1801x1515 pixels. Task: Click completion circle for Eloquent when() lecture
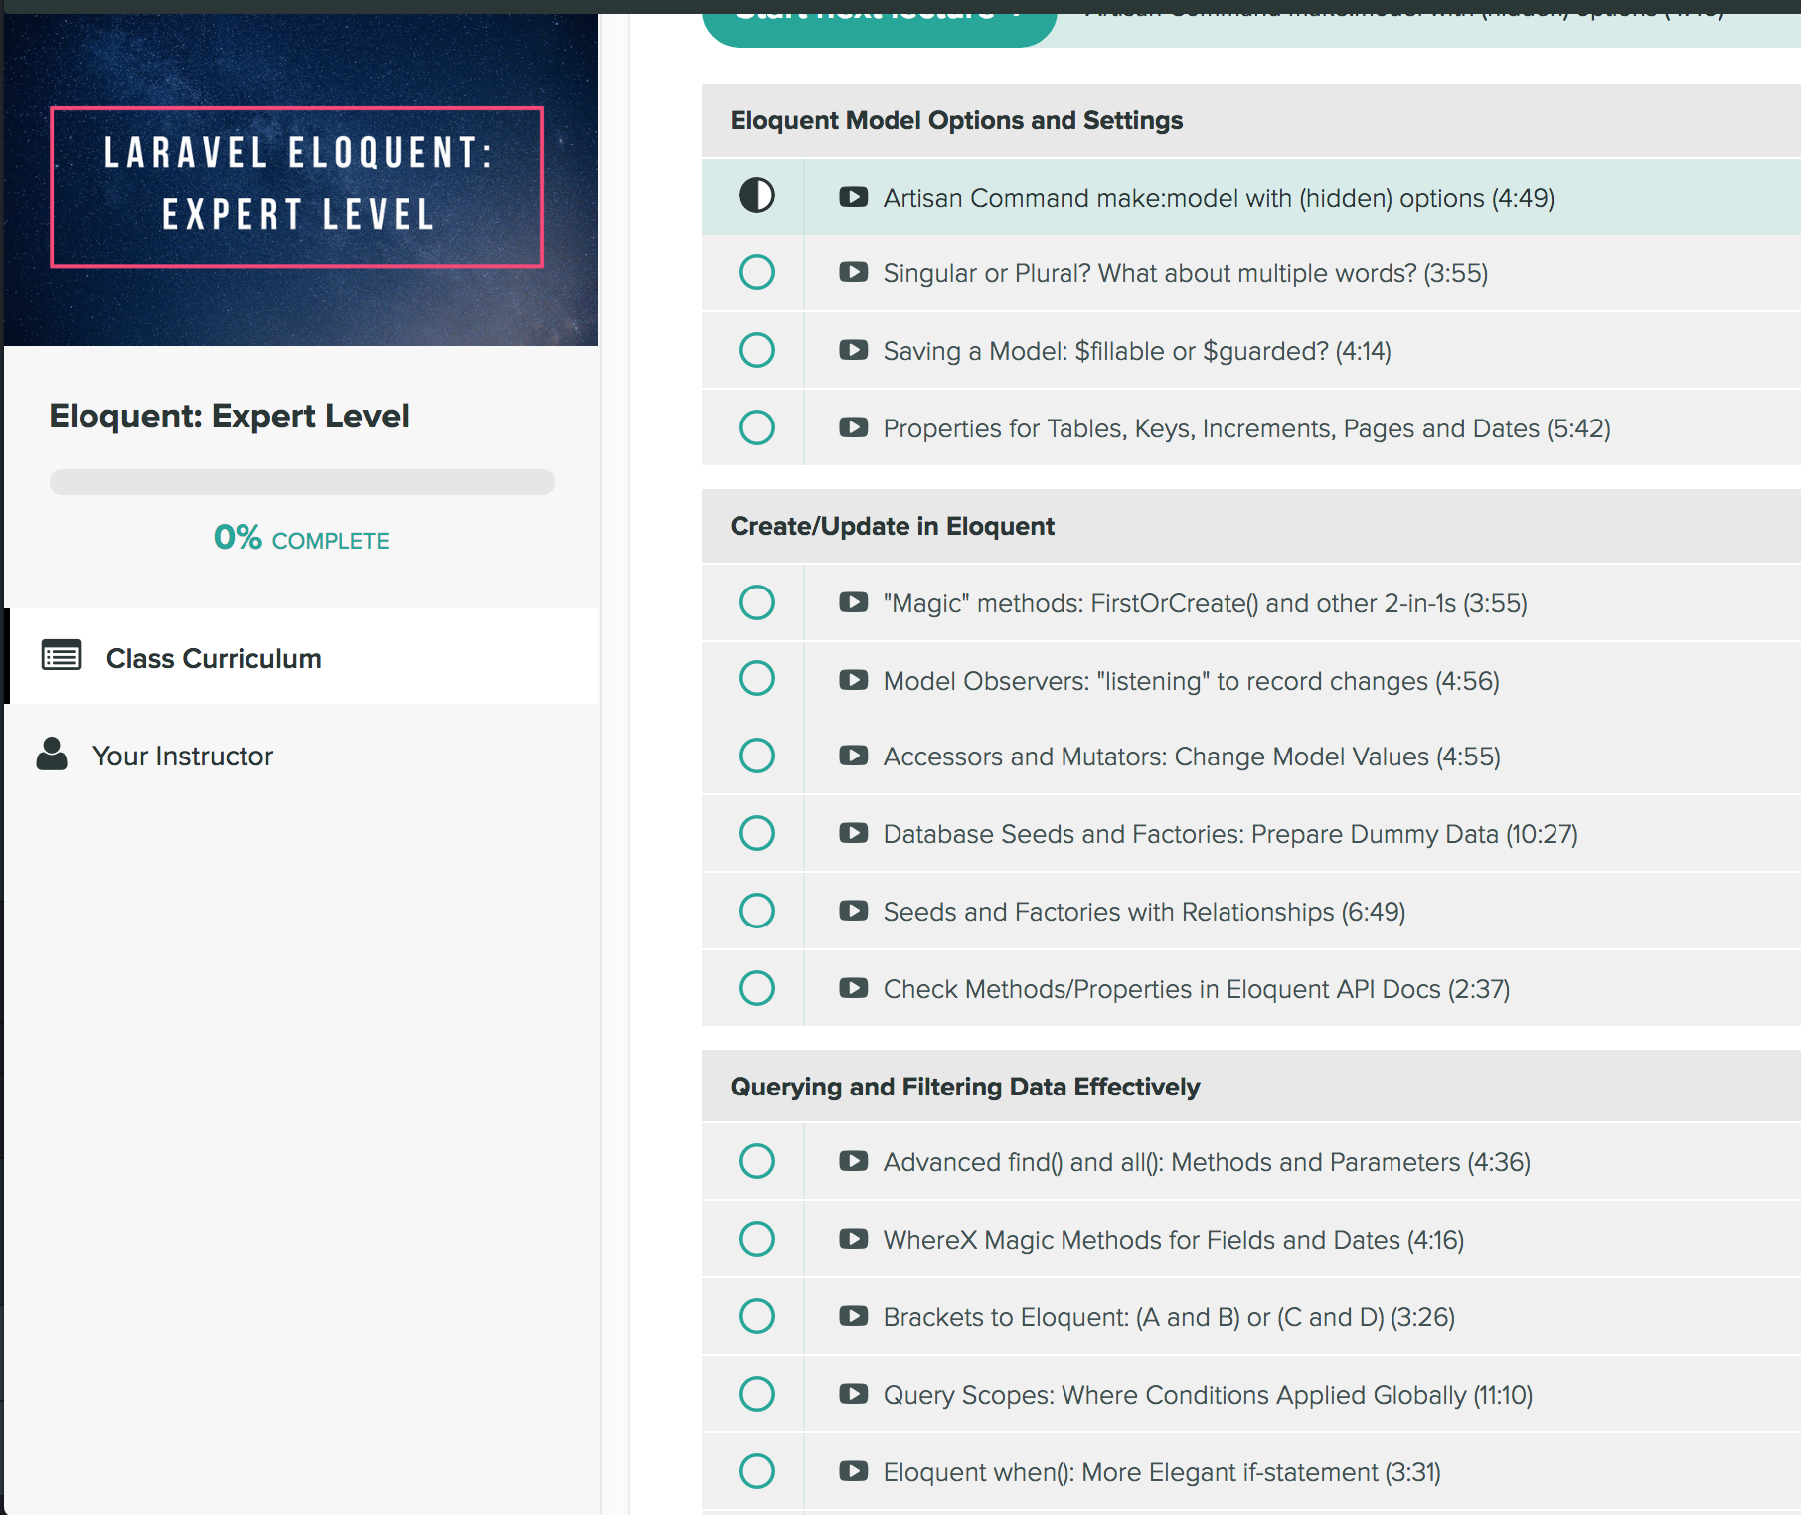[x=757, y=1471]
